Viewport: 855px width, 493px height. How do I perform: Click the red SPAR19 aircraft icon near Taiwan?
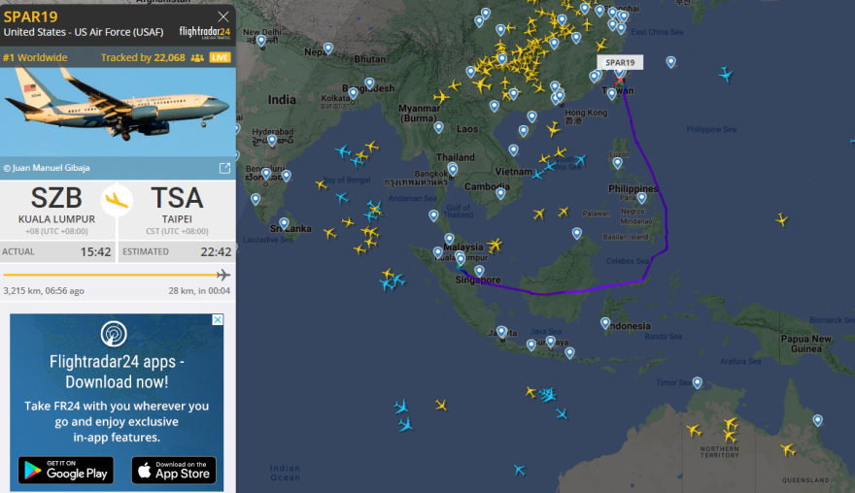[x=620, y=82]
